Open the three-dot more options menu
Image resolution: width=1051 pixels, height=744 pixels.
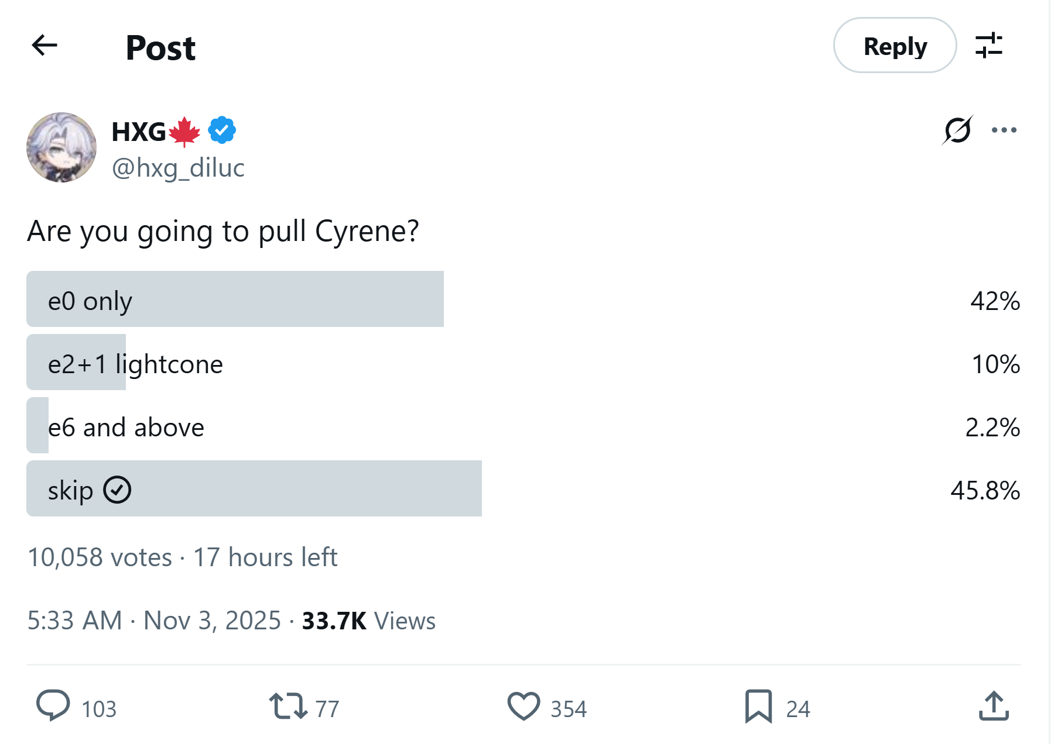click(x=1004, y=130)
